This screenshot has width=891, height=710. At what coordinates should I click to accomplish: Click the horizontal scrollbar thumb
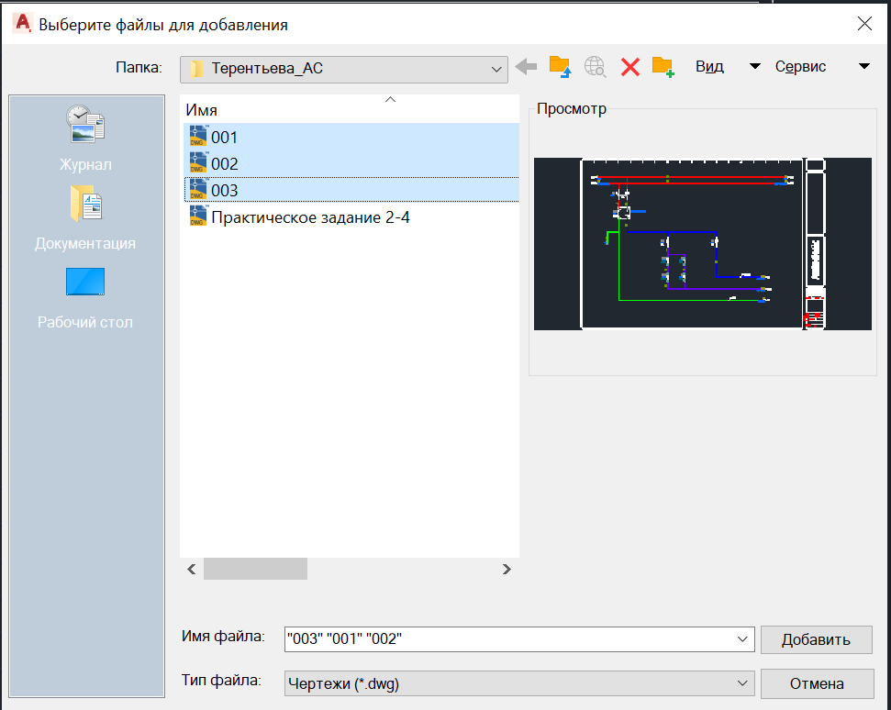point(256,569)
